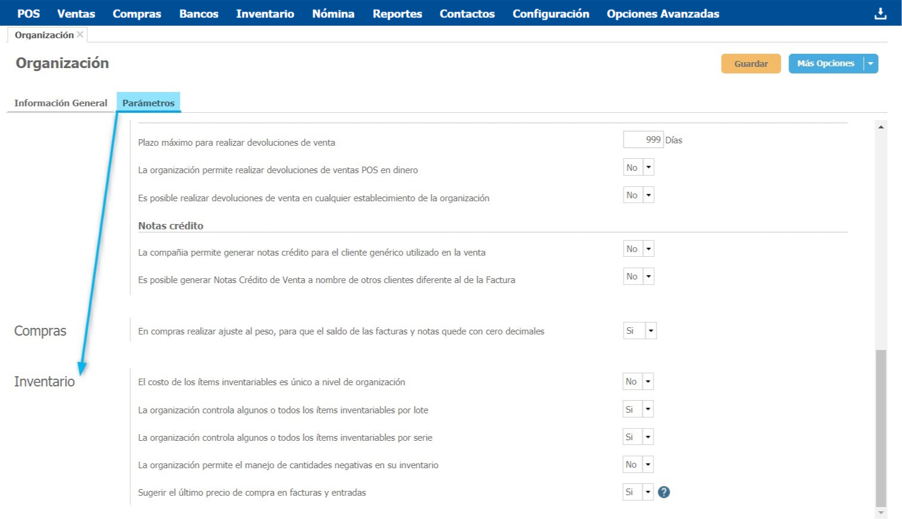Open dropdown for generic client credit notes
The image size is (902, 519).
[648, 249]
